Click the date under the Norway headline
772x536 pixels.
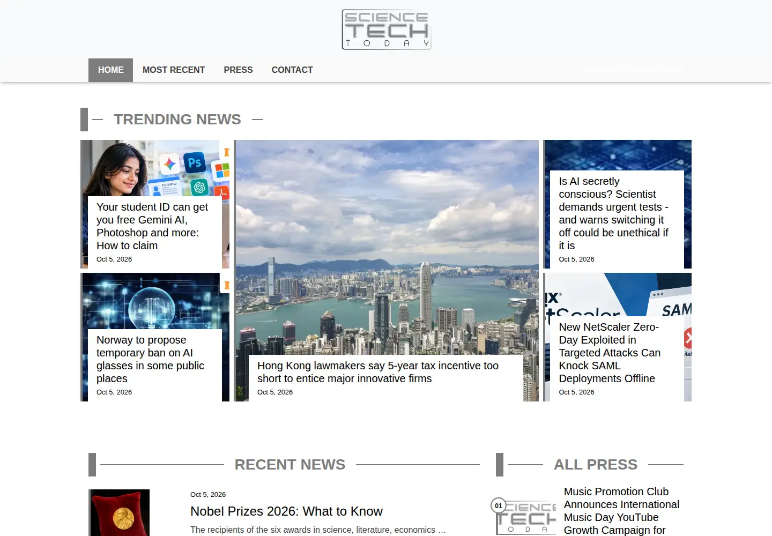114,392
